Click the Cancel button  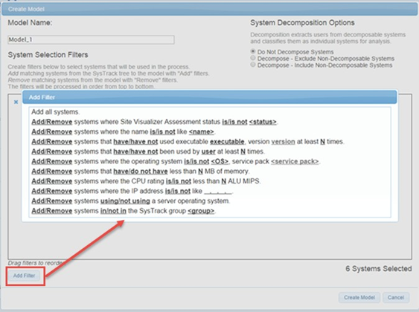[x=396, y=297]
